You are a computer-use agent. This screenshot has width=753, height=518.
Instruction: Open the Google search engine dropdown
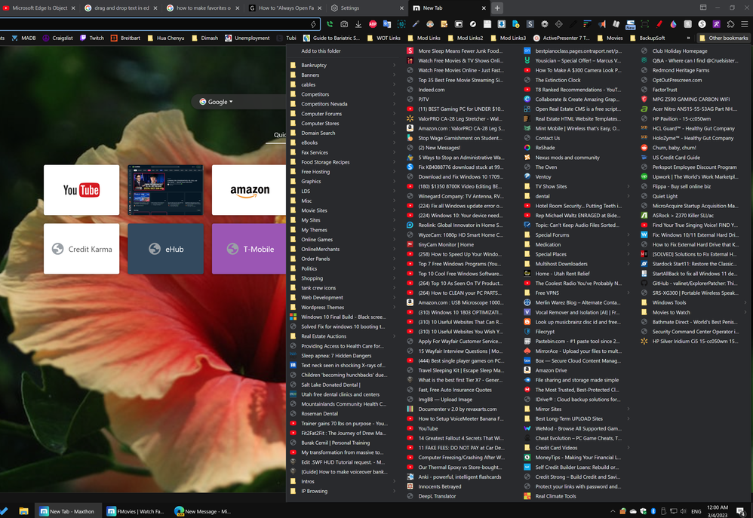pyautogui.click(x=217, y=102)
